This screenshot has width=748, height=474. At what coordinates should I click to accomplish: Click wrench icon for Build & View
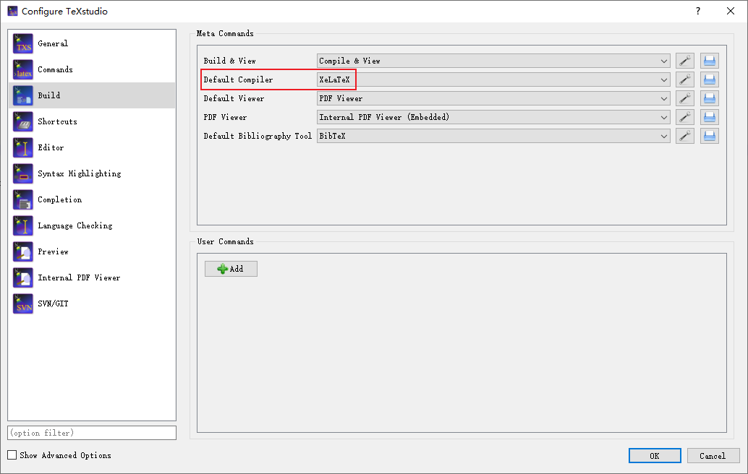click(x=685, y=61)
